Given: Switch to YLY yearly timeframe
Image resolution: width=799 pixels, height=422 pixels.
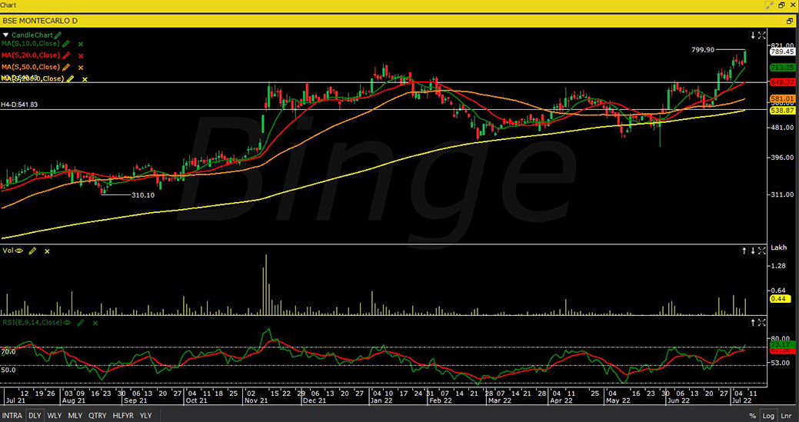Looking at the screenshot, I should (146, 415).
